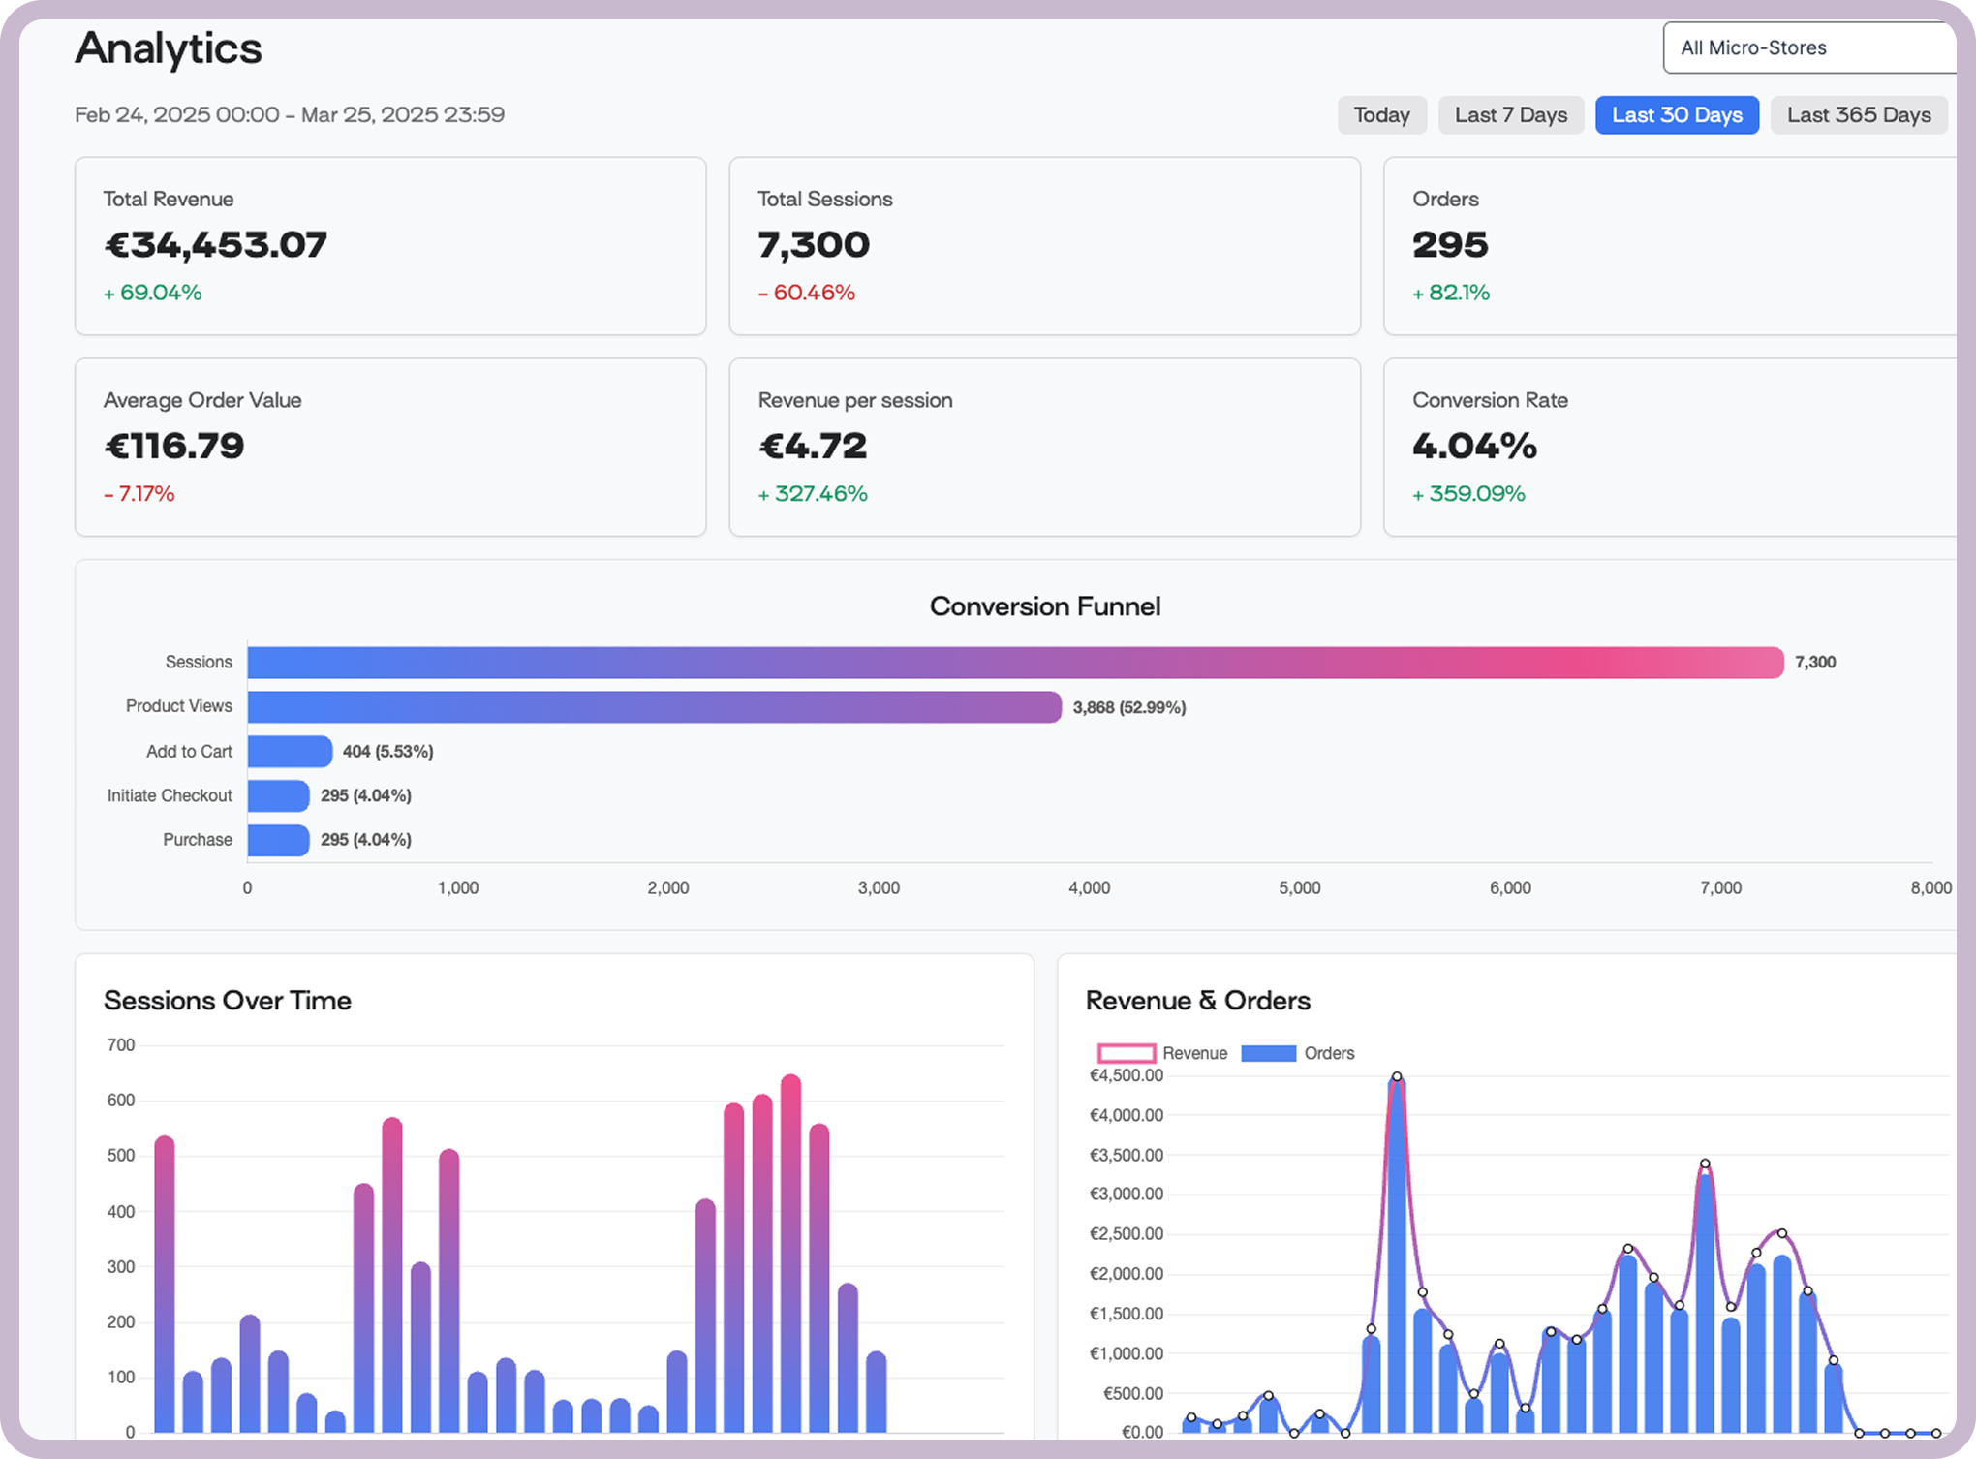
Task: Click the Revenue peak data point near €4,500
Action: pyautogui.click(x=1396, y=1075)
